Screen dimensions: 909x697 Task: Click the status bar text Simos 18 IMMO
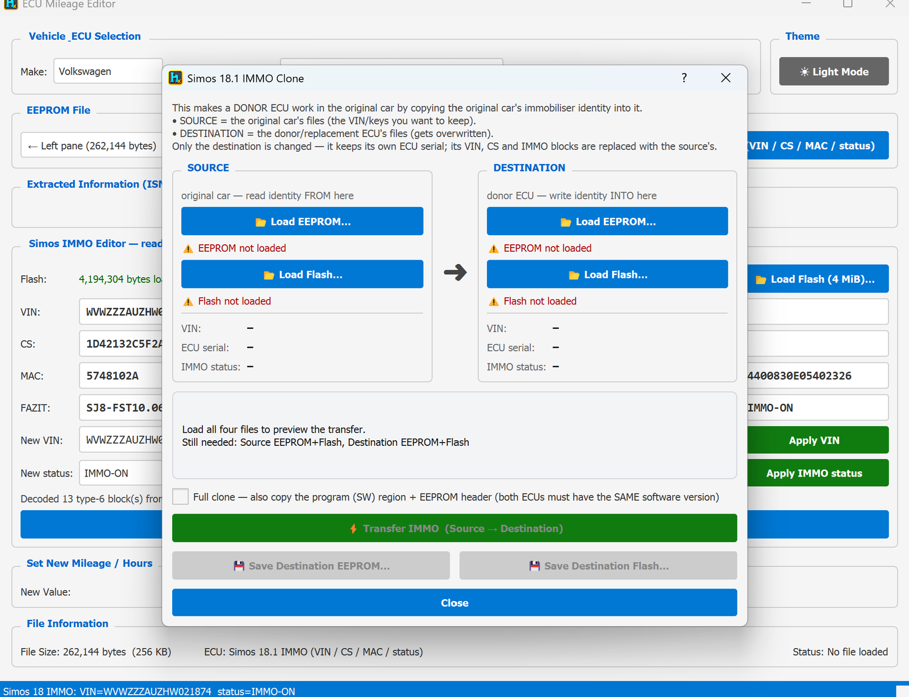[149, 691]
